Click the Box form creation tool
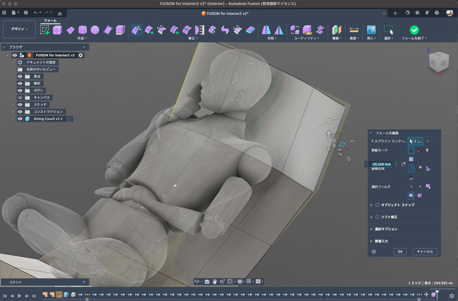Image resolution: width=458 pixels, height=301 pixels. (57, 30)
